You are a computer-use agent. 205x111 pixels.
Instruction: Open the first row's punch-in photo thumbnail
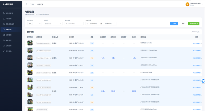(x=30, y=43)
